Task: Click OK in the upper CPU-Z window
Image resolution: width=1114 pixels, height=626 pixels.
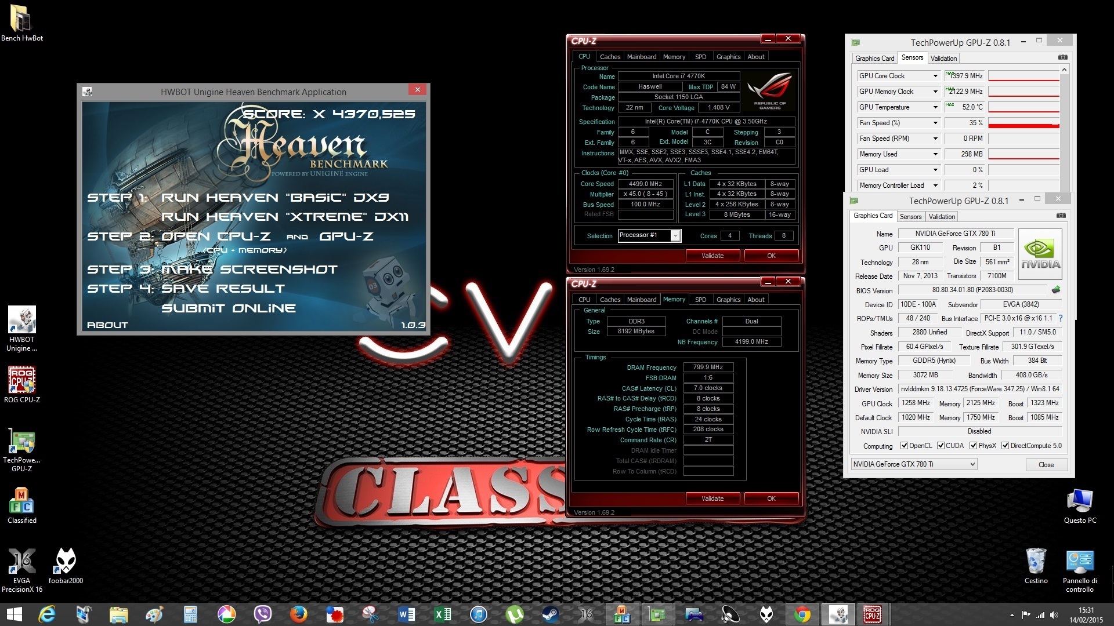Action: 771,256
